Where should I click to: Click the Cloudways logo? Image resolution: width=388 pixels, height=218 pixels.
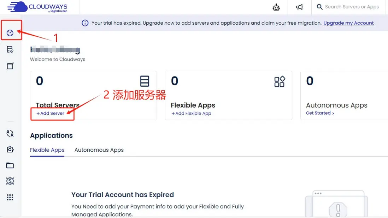pyautogui.click(x=37, y=7)
